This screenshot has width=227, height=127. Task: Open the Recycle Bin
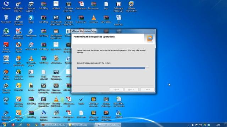click(6, 19)
